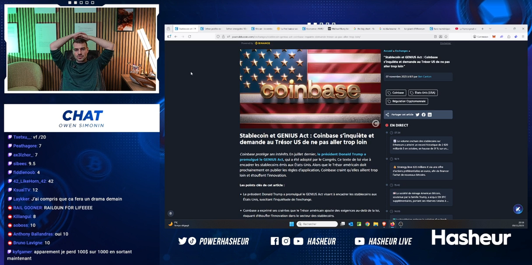
Task: Click the round blue floating K button
Action: tap(518, 209)
